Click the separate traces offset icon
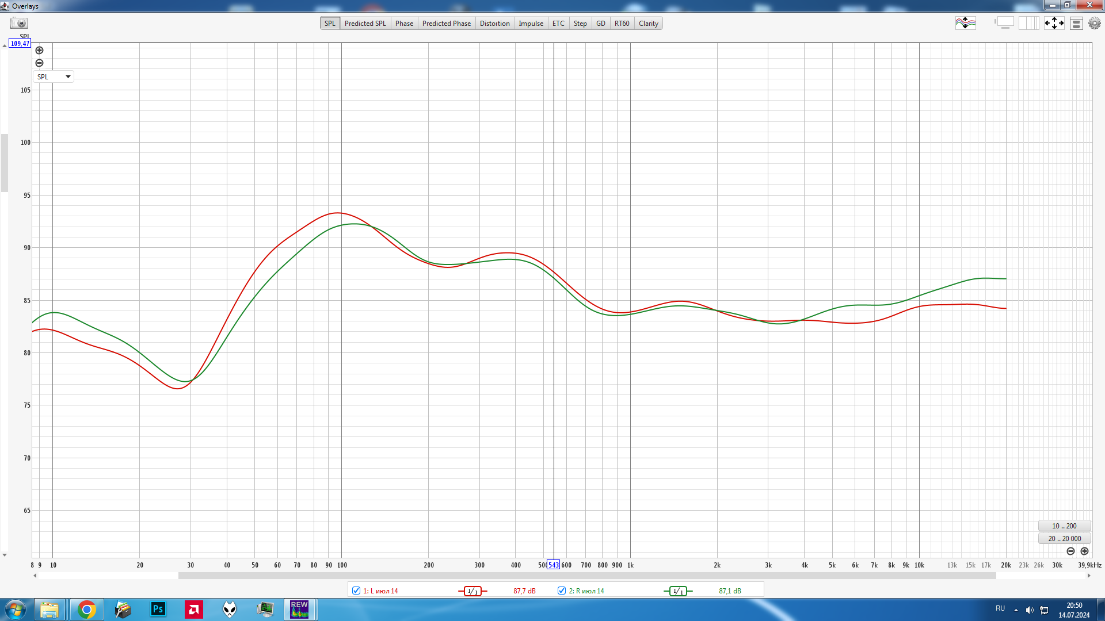The image size is (1105, 621). pyautogui.click(x=965, y=23)
